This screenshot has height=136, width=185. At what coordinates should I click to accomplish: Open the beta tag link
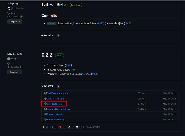pos(13,13)
